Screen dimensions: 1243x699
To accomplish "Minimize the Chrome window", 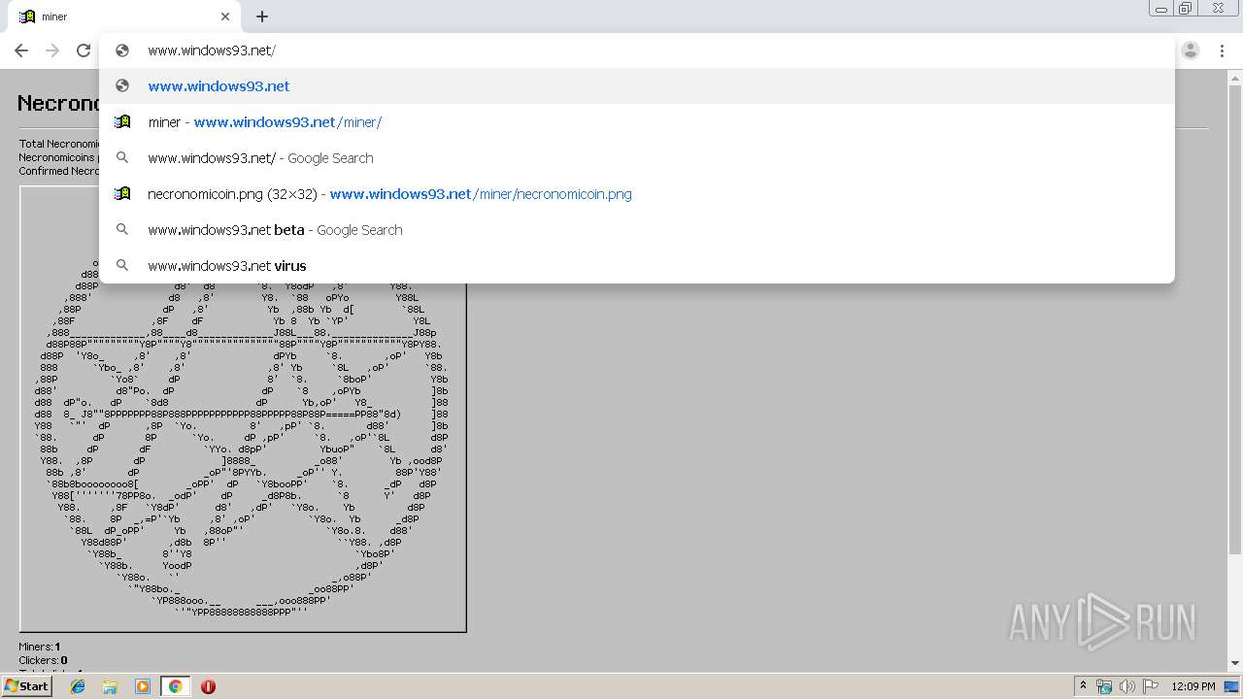I will 1160,9.
